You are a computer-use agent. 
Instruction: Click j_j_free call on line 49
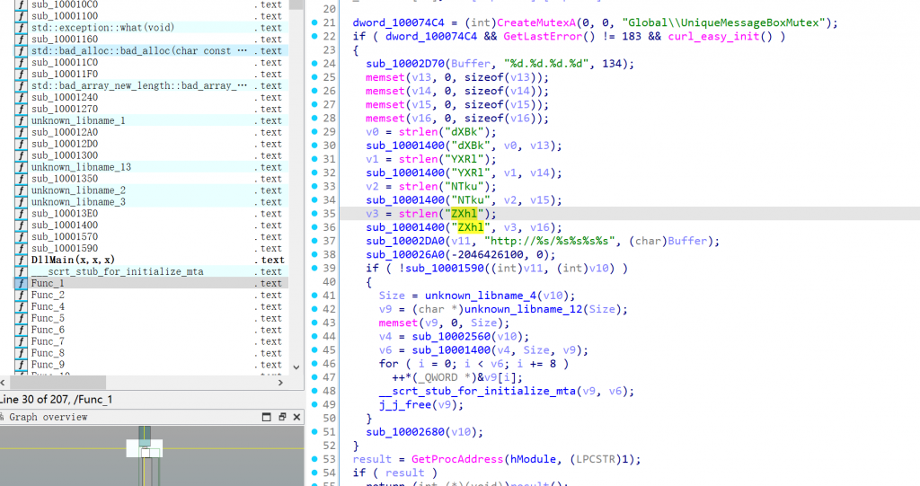click(405, 405)
